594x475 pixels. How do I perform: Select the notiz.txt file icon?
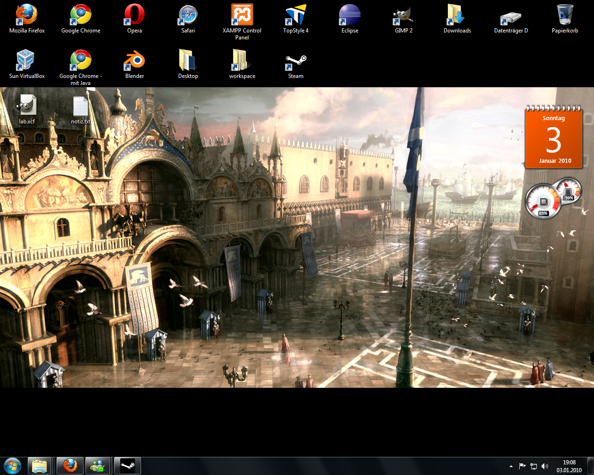[81, 109]
